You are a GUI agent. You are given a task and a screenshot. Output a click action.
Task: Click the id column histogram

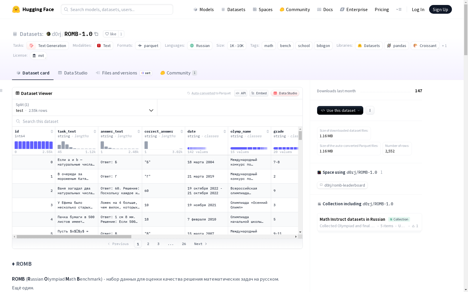click(34, 145)
